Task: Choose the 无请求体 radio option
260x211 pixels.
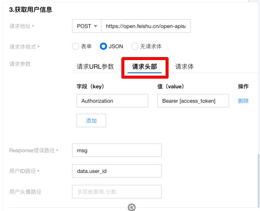Action: (x=135, y=46)
